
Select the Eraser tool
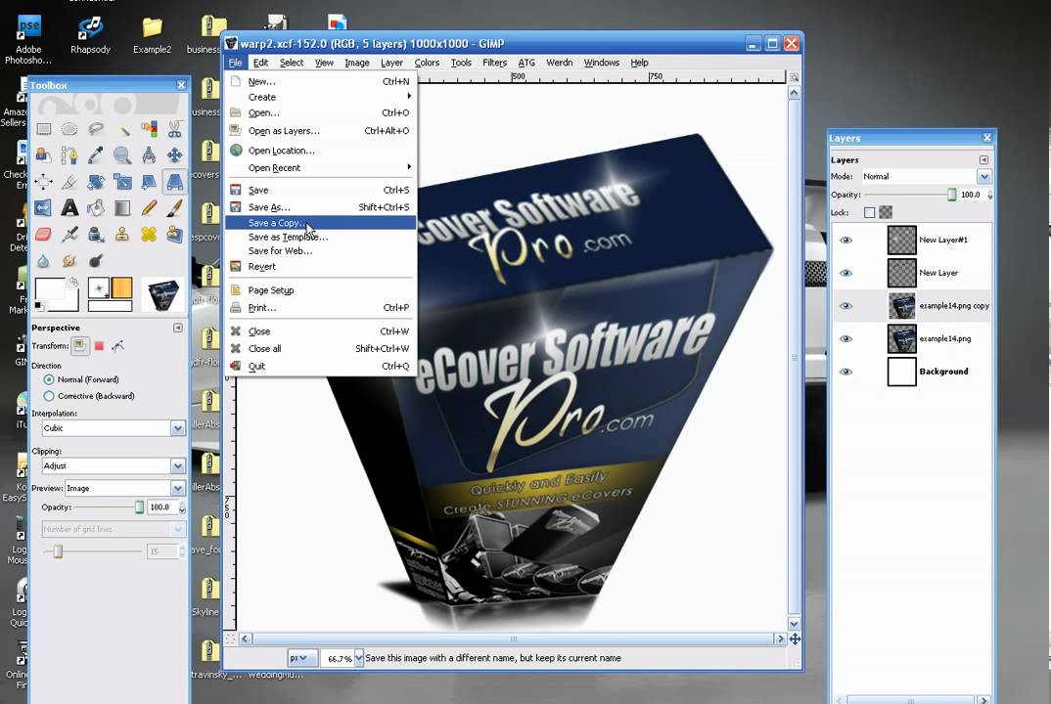pos(44,234)
